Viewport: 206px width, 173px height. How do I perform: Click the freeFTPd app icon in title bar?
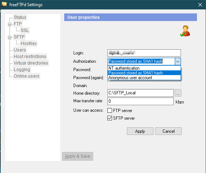[4, 4]
